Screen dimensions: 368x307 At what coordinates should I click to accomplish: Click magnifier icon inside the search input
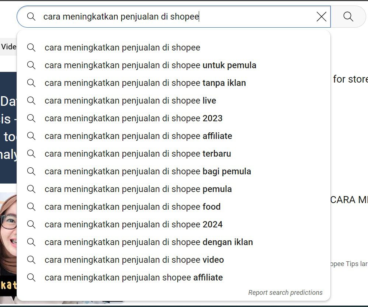pos(31,17)
